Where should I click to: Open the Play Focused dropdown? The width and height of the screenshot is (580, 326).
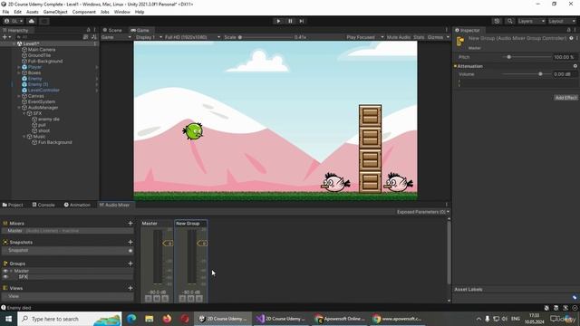[x=365, y=37]
